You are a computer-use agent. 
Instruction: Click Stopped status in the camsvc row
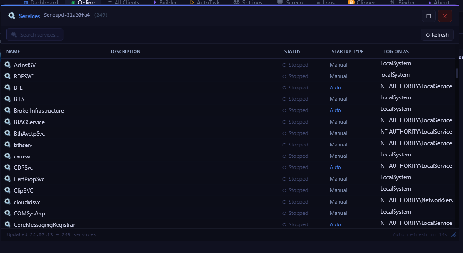295,156
